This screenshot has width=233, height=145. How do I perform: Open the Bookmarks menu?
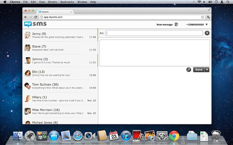[67, 2]
